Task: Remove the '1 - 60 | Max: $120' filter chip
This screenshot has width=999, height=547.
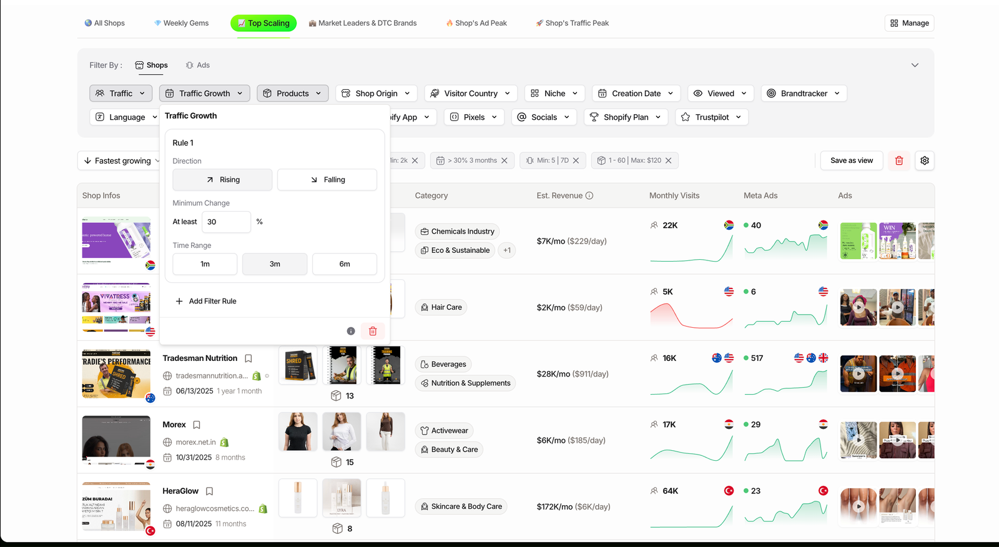Action: tap(668, 160)
